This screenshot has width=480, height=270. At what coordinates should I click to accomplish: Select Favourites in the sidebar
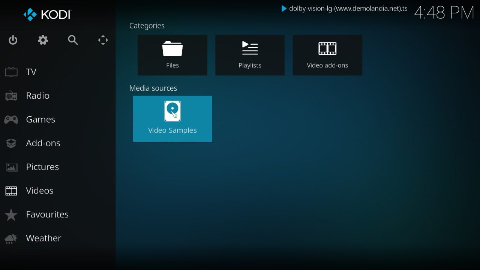point(47,214)
